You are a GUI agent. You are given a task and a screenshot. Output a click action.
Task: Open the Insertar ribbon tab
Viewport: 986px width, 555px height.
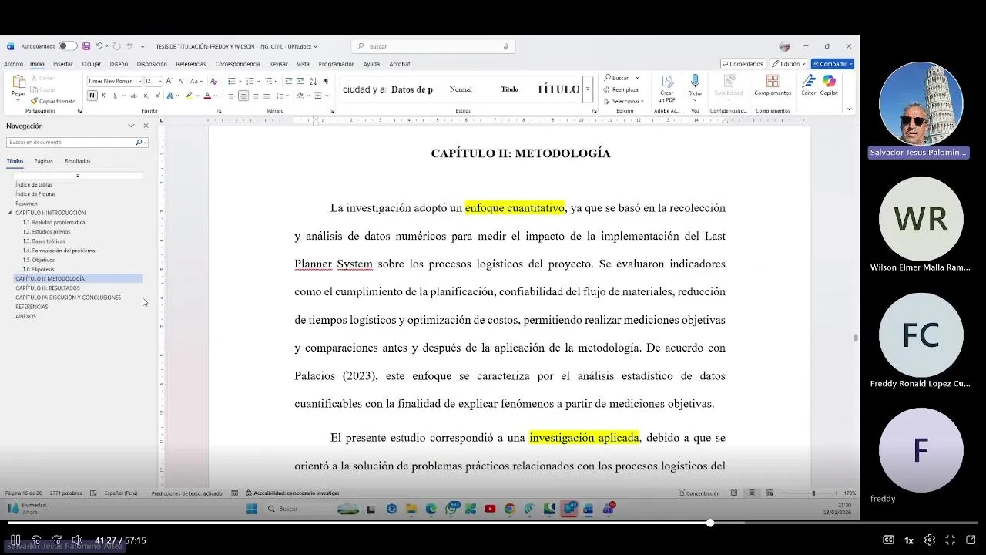click(x=63, y=64)
